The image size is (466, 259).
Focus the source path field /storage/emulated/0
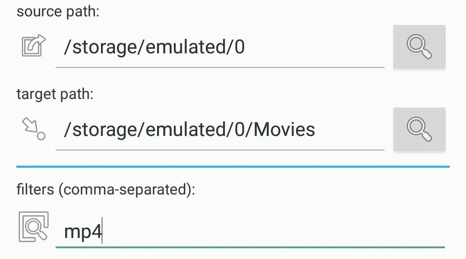click(220, 47)
